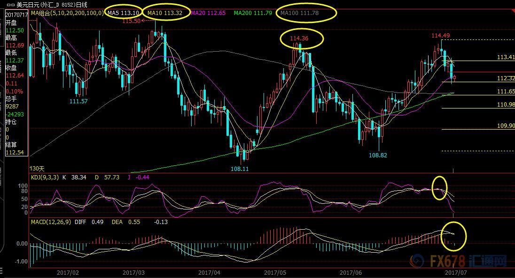Screen dimensions: 515x278
Task: Select the MA10 113.32 indicator value
Action: point(165,13)
